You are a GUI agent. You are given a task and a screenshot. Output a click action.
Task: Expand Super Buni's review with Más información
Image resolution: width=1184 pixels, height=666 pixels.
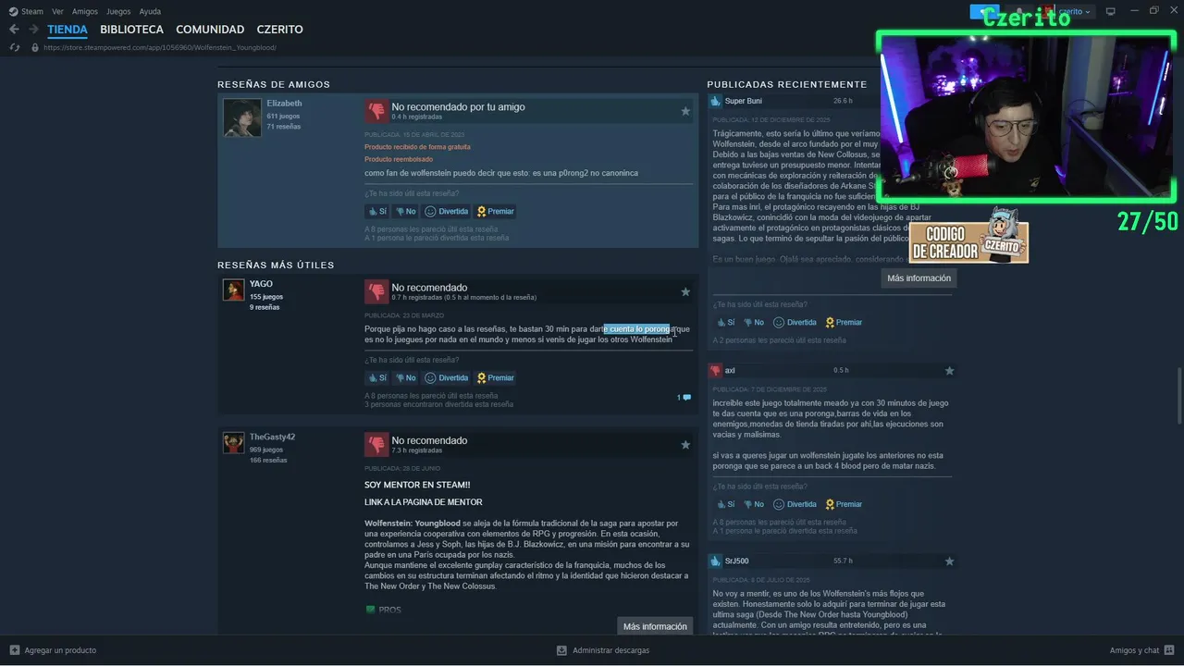(919, 278)
